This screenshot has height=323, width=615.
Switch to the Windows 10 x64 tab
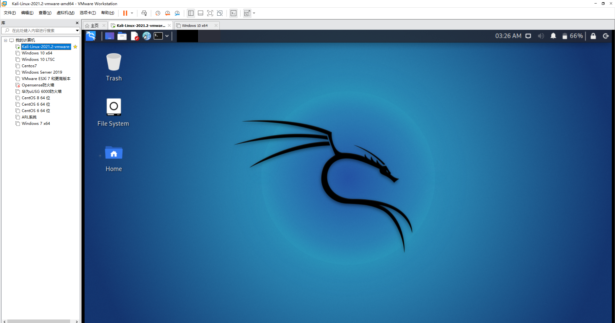[195, 26]
